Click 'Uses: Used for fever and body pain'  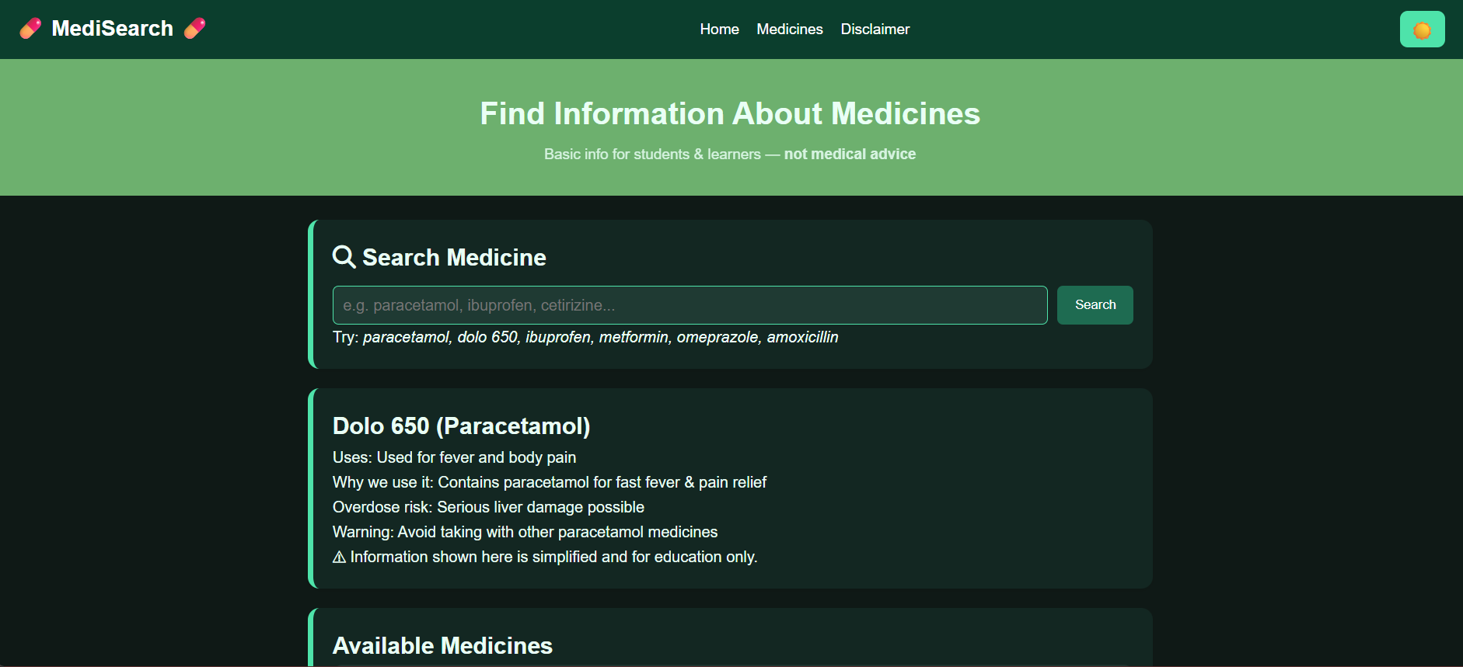pos(454,457)
